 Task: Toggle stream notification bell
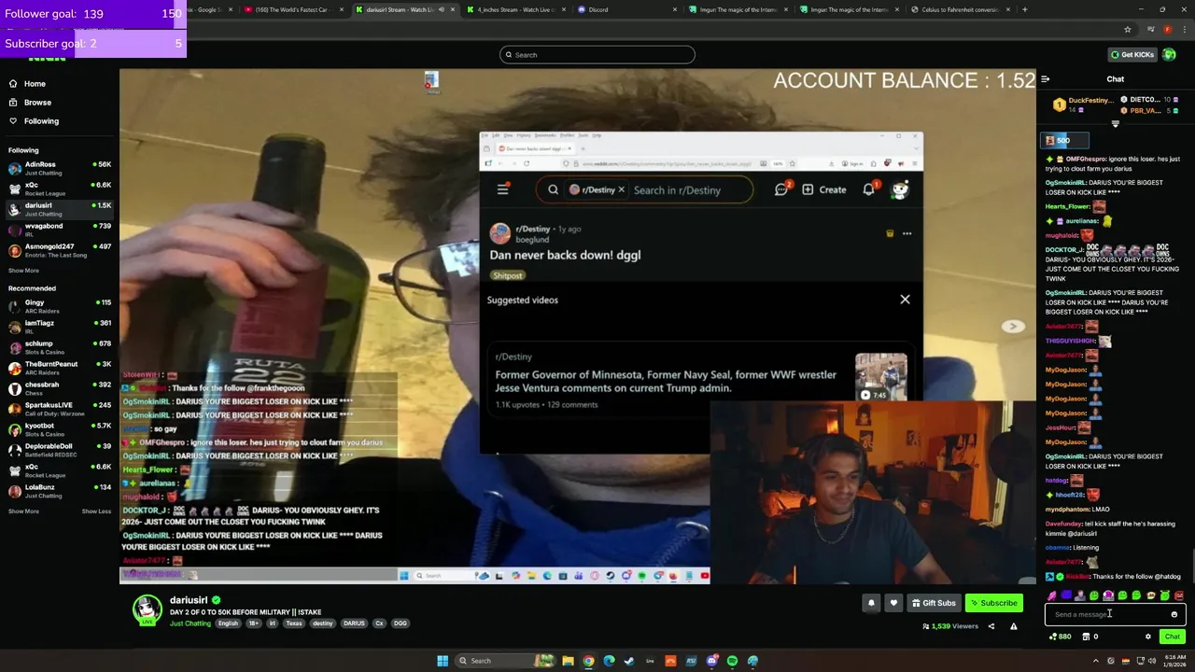pyautogui.click(x=871, y=603)
